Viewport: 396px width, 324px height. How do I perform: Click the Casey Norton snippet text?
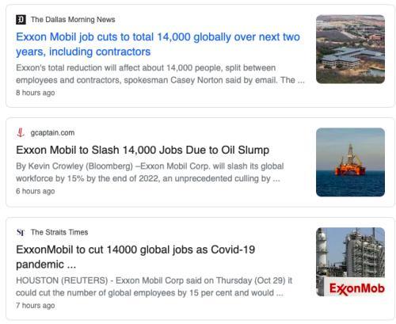(x=160, y=74)
